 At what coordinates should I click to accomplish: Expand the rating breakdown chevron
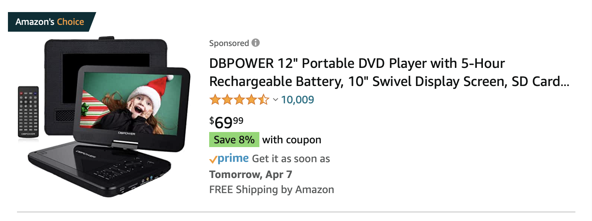point(276,100)
